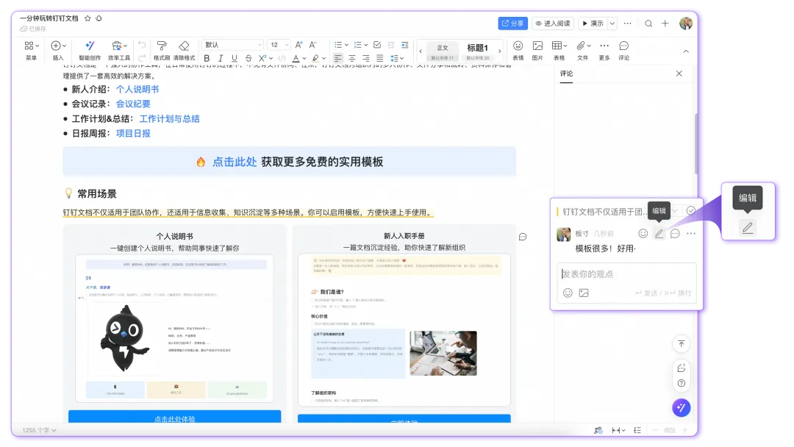
Task: Set left text alignment
Action: 338,58
